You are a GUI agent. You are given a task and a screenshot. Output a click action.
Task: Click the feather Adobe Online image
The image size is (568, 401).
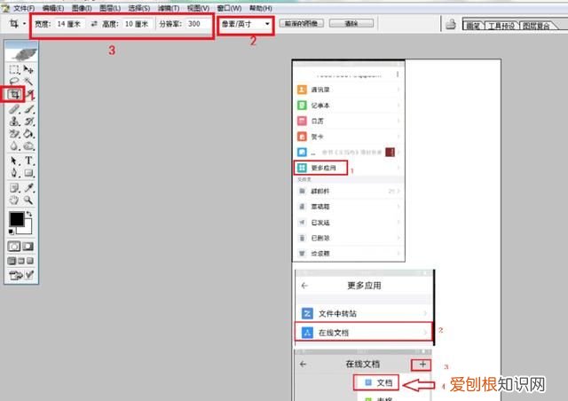tap(21, 52)
